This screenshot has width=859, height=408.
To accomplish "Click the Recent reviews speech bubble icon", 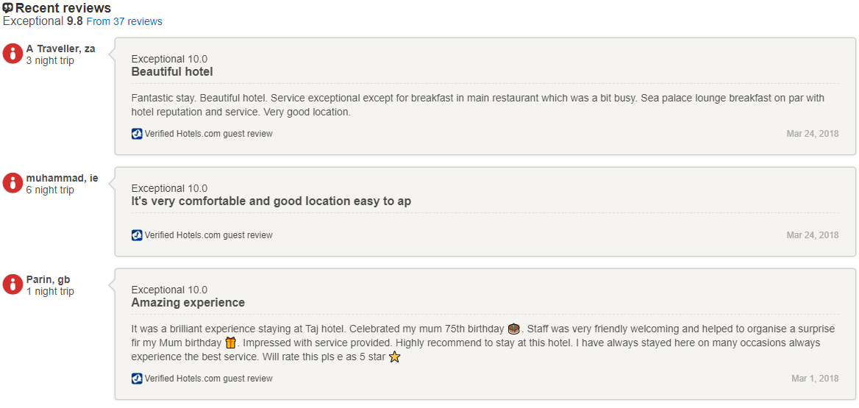I will click(8, 8).
